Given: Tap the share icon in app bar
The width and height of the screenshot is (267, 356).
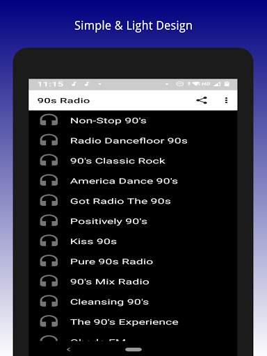Looking at the screenshot, I should pos(202,100).
